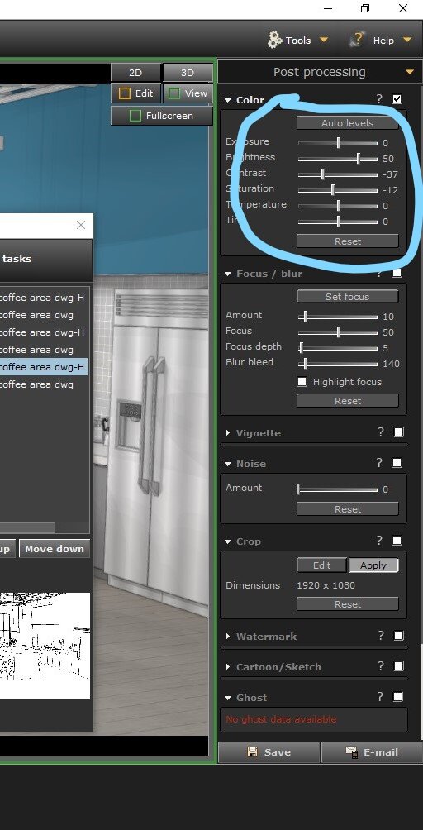Reset the Crop dimensions
The image size is (423, 830).
(x=347, y=604)
